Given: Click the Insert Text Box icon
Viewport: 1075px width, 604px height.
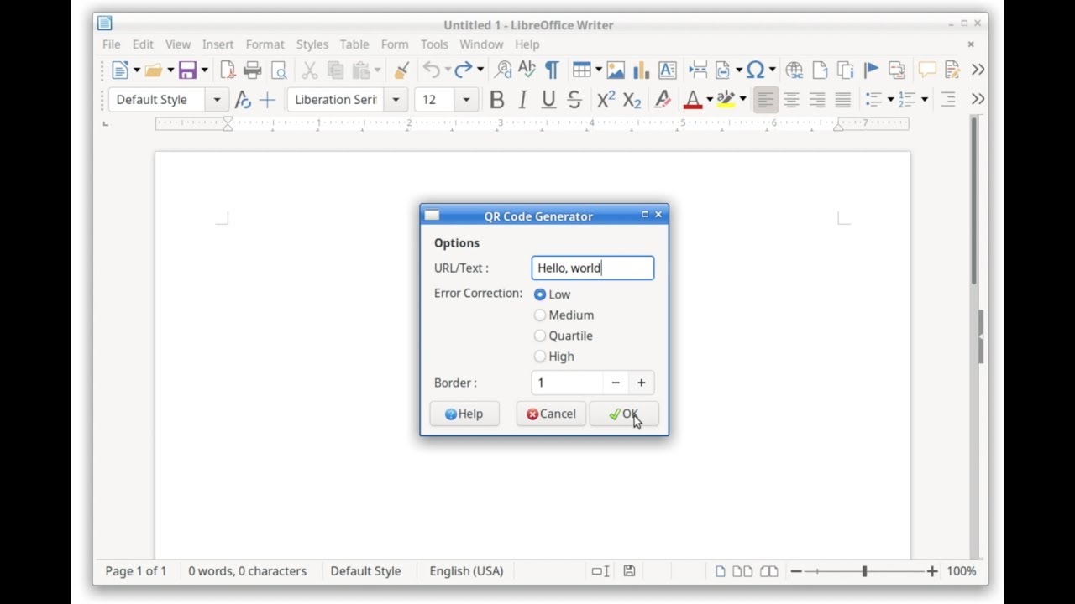Looking at the screenshot, I should click(x=668, y=70).
